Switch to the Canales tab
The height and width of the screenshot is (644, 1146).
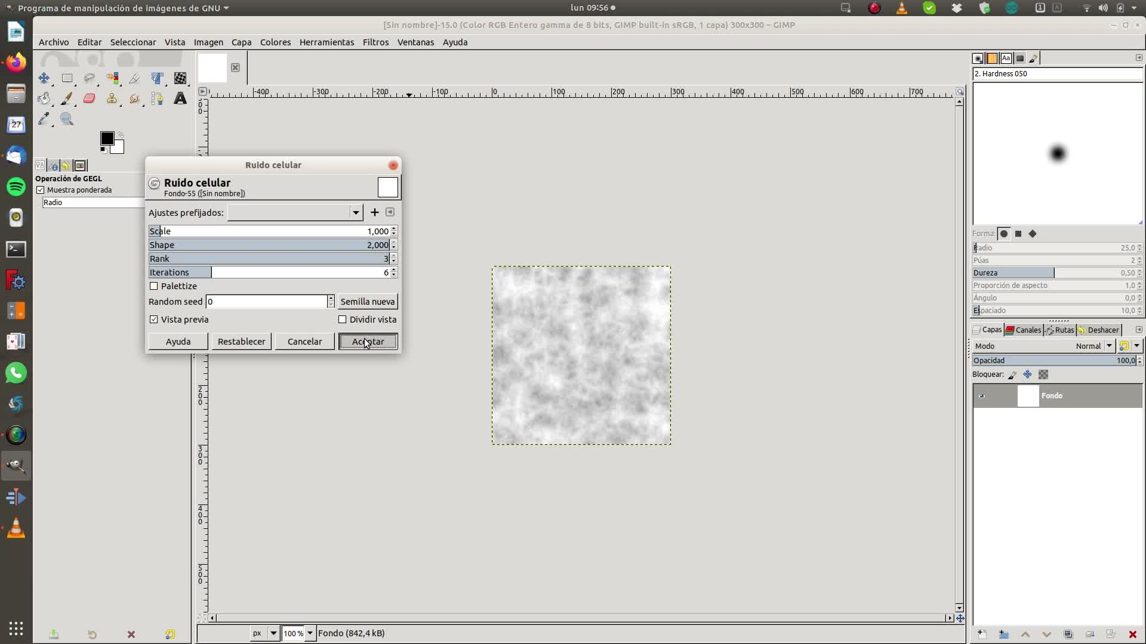coord(1023,330)
